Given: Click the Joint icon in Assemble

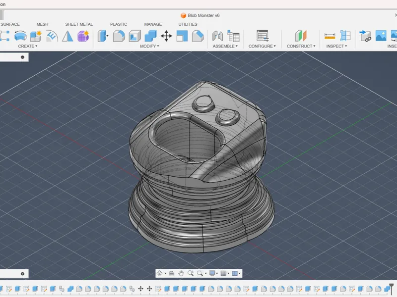Looking at the screenshot, I should (x=217, y=36).
